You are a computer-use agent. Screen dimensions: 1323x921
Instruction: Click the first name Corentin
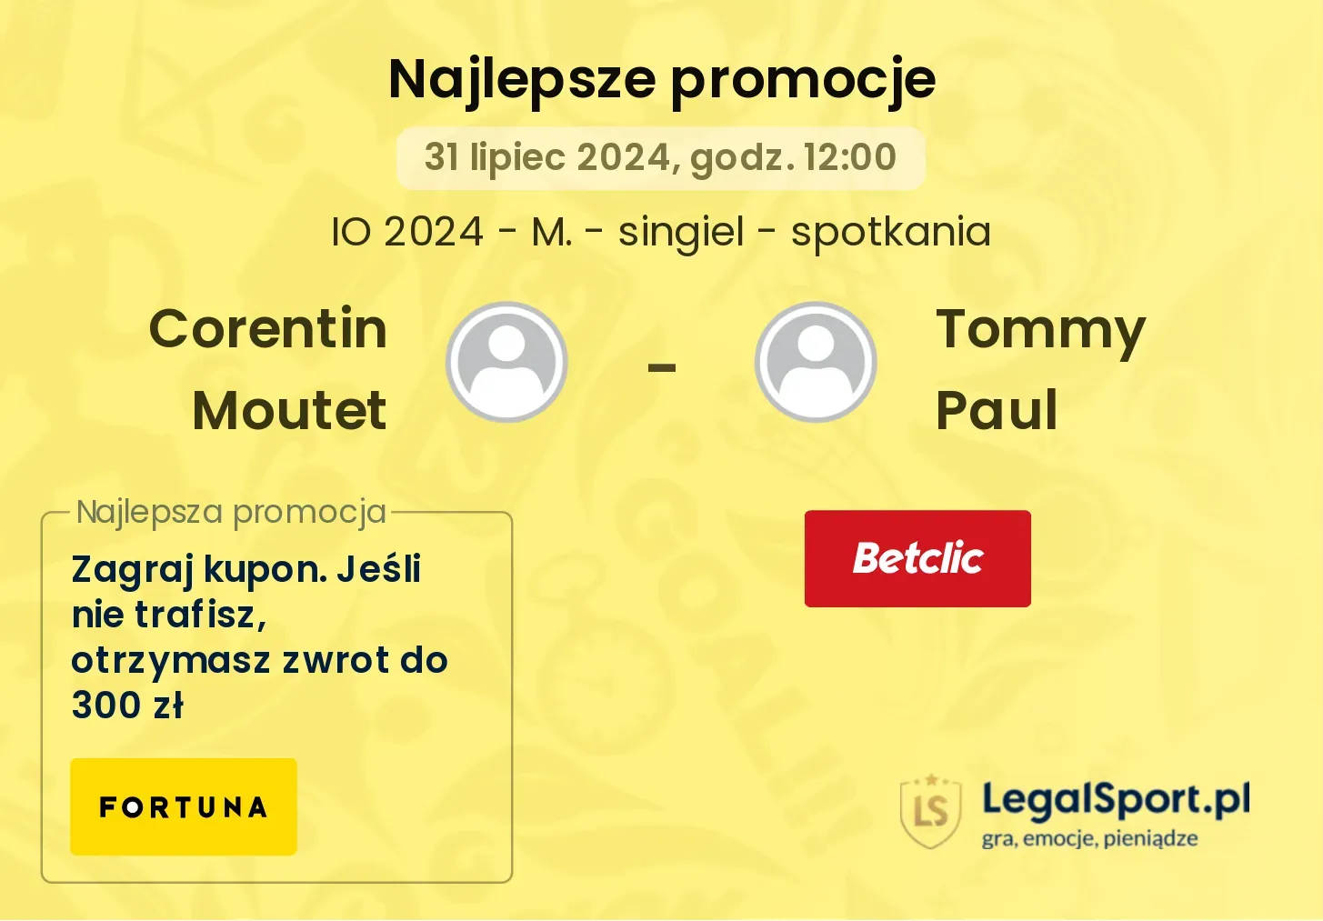(x=268, y=328)
